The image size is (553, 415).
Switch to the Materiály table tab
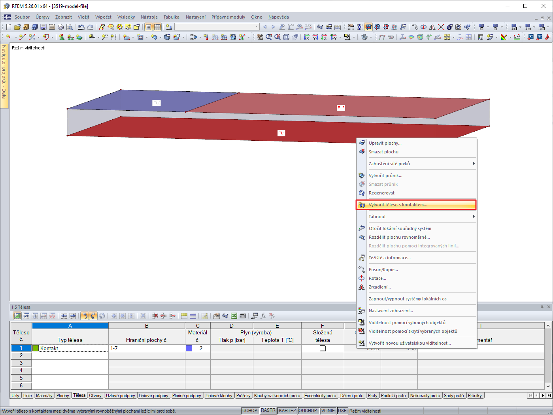44,396
